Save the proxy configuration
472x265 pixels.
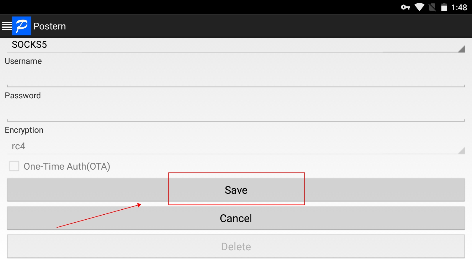236,190
